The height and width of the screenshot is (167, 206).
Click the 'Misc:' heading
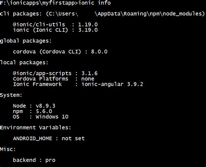(x=8, y=149)
